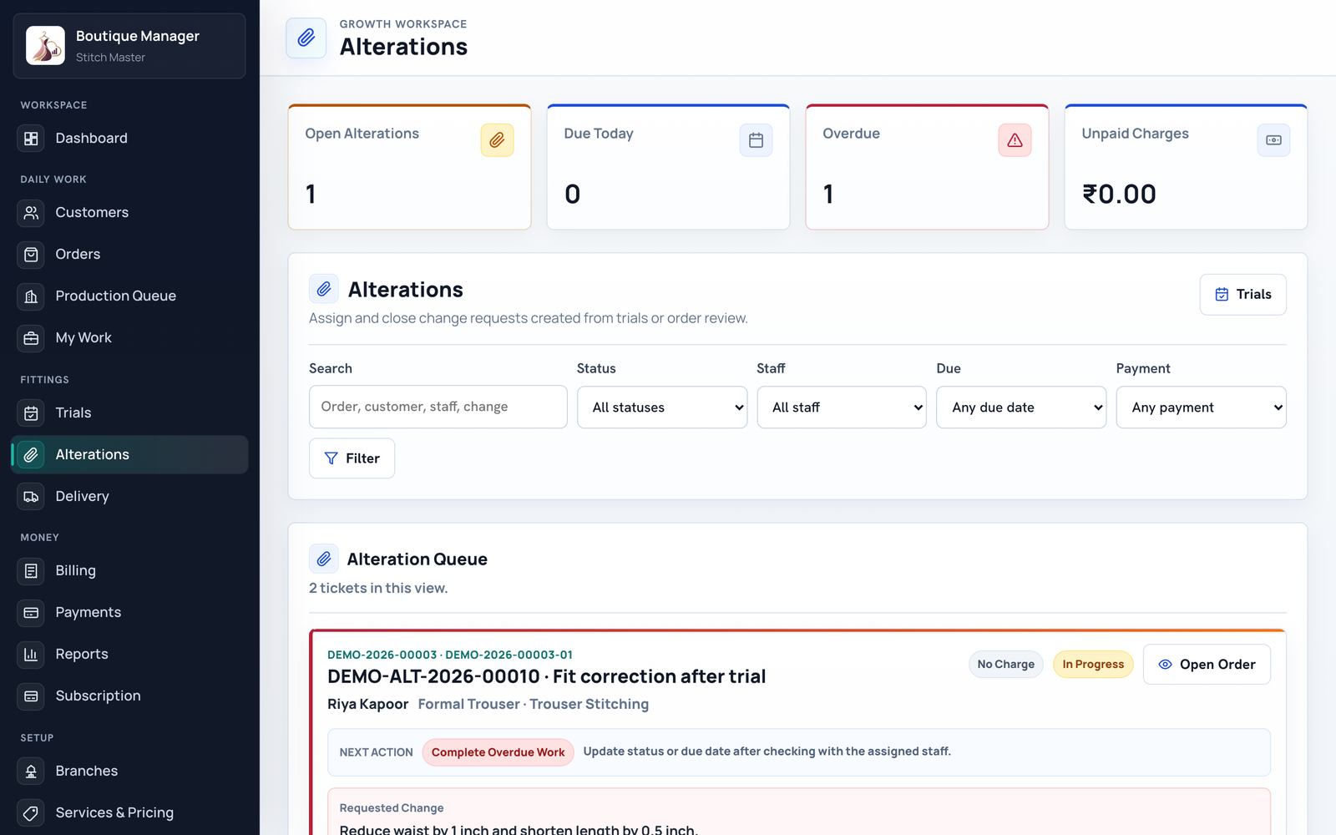Click the Production Queue icon

31,296
